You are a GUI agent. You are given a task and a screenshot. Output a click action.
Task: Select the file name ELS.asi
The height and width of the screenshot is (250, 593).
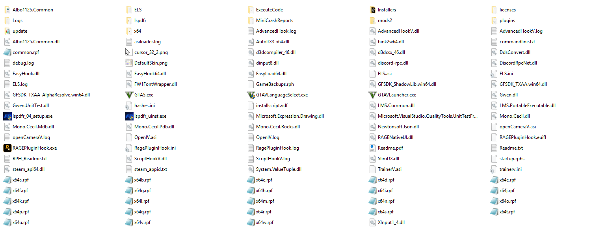pos(385,74)
